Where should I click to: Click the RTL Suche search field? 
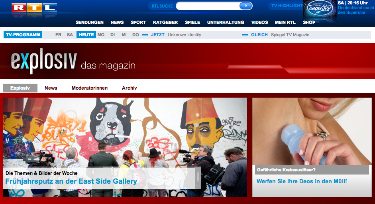[x=208, y=6]
